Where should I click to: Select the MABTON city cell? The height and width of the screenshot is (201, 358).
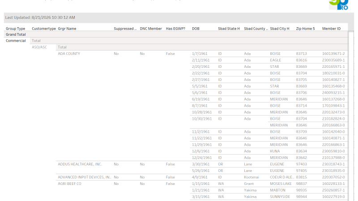click(x=277, y=190)
